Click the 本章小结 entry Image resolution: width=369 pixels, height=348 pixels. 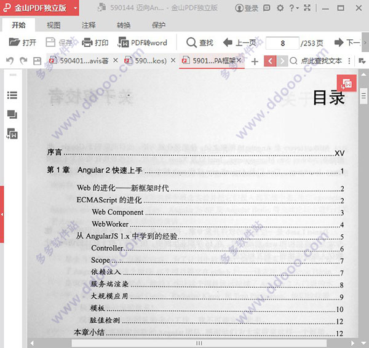pos(209,333)
